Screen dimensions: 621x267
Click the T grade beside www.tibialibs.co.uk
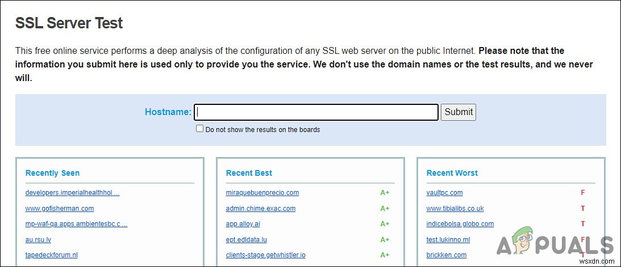pos(583,208)
